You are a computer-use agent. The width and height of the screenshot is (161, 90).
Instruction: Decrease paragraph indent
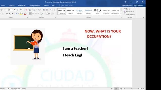(x=44, y=10)
